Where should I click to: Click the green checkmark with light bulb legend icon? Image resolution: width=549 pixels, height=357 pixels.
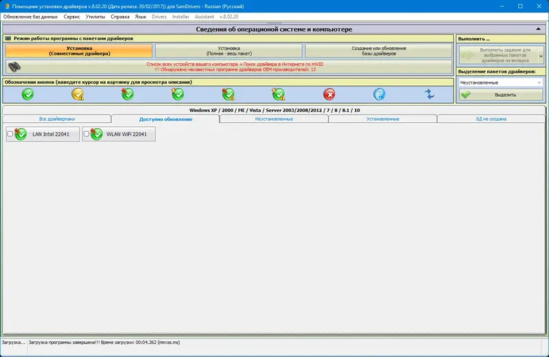[178, 94]
